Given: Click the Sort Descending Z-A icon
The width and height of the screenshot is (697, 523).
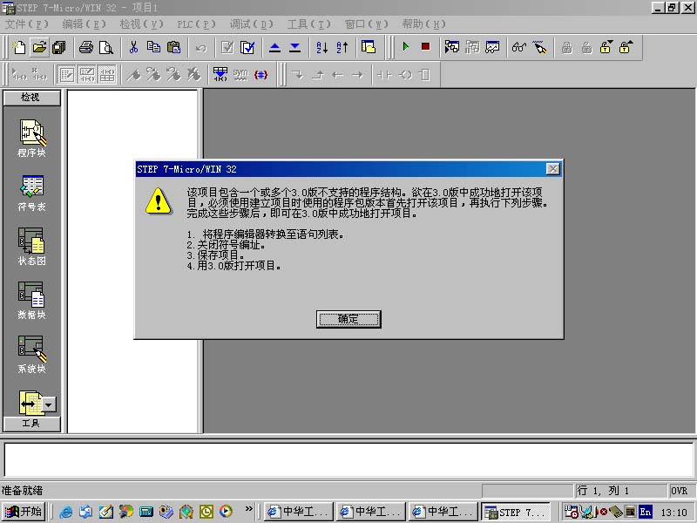Looking at the screenshot, I should coord(342,47).
